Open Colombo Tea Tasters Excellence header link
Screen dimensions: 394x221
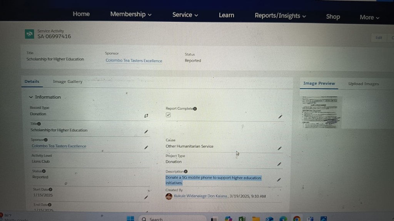(x=134, y=61)
